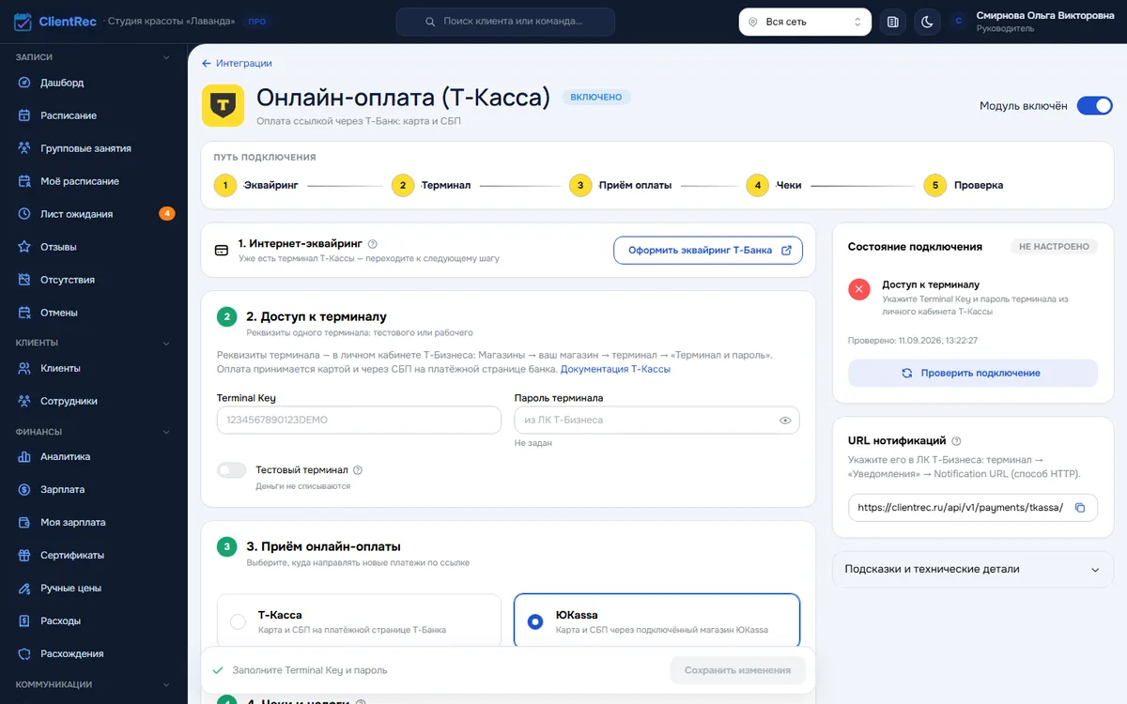Show help for URL нотификаций
The height and width of the screenshot is (704, 1127).
click(x=956, y=441)
